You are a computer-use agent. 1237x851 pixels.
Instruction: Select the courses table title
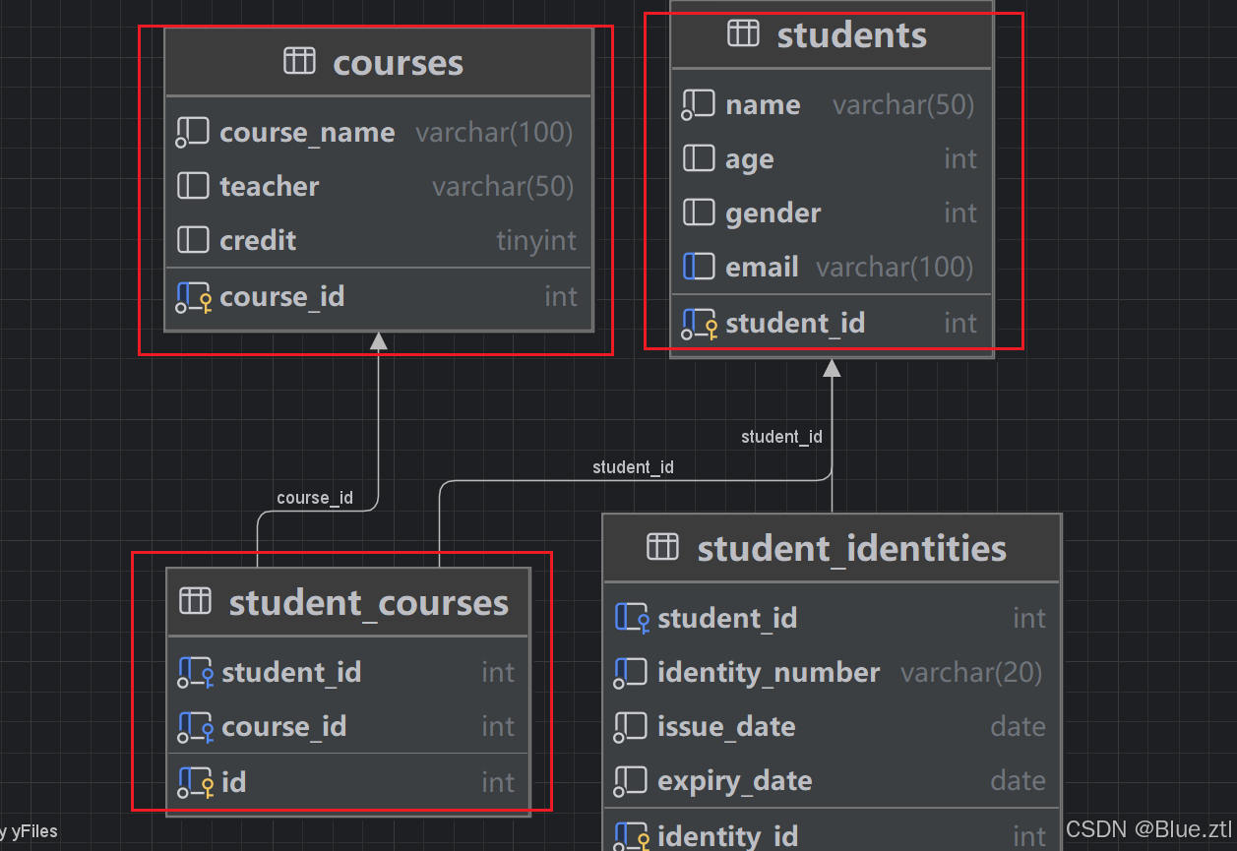coord(398,62)
